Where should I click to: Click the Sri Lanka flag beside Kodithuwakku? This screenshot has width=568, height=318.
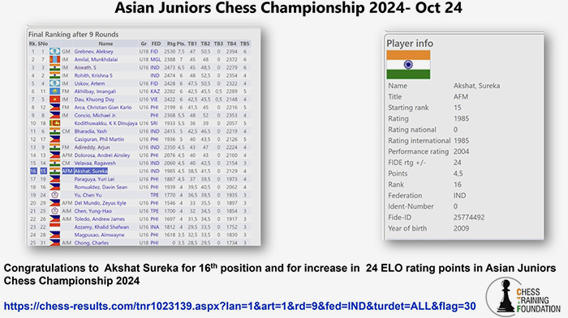click(54, 123)
